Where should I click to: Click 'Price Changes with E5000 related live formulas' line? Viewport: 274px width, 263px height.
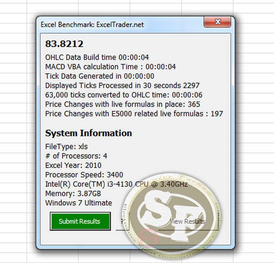pos(134,114)
